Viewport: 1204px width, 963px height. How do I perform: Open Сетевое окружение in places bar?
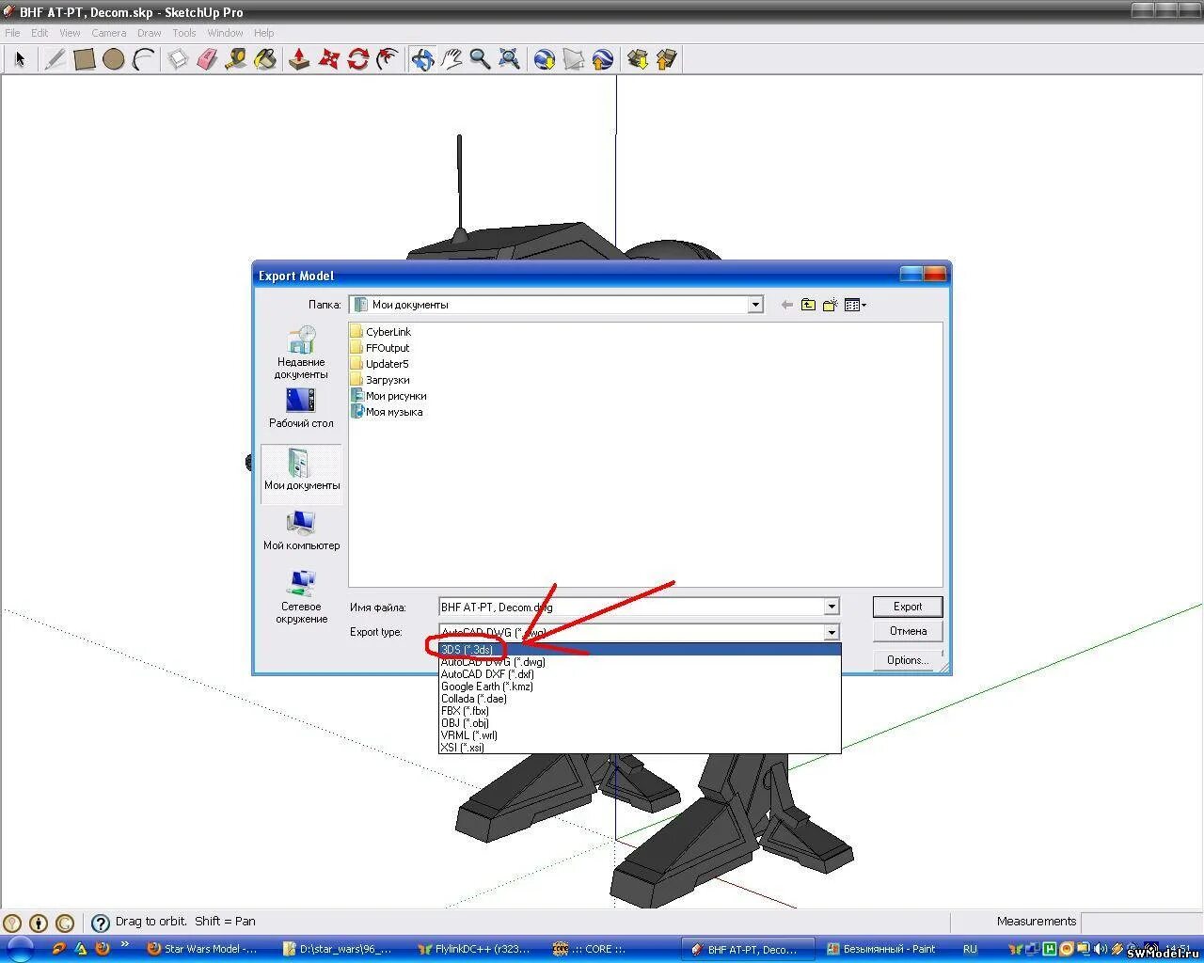(301, 596)
